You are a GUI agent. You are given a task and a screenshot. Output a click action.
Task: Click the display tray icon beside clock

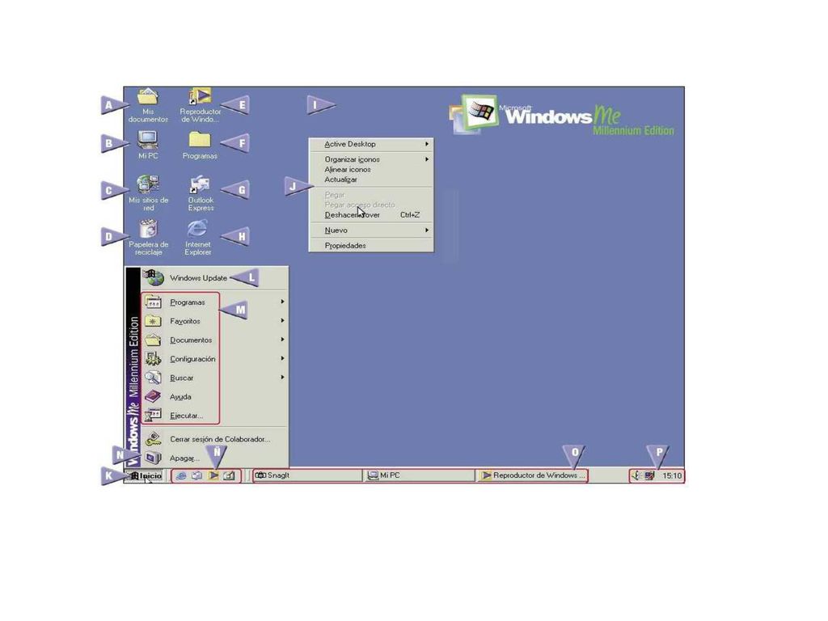pos(650,475)
